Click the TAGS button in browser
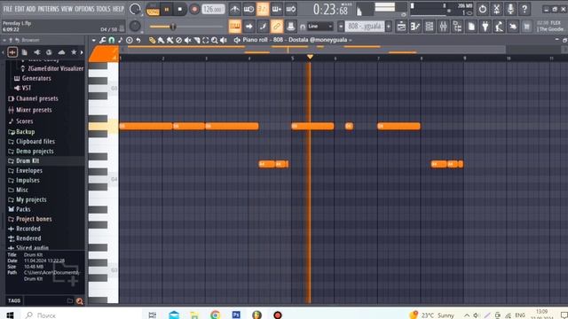The width and height of the screenshot is (568, 319). [14, 300]
